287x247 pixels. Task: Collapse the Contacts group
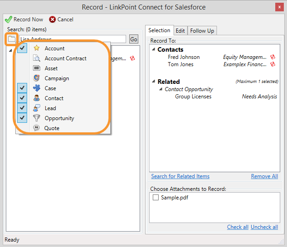pyautogui.click(x=154, y=49)
